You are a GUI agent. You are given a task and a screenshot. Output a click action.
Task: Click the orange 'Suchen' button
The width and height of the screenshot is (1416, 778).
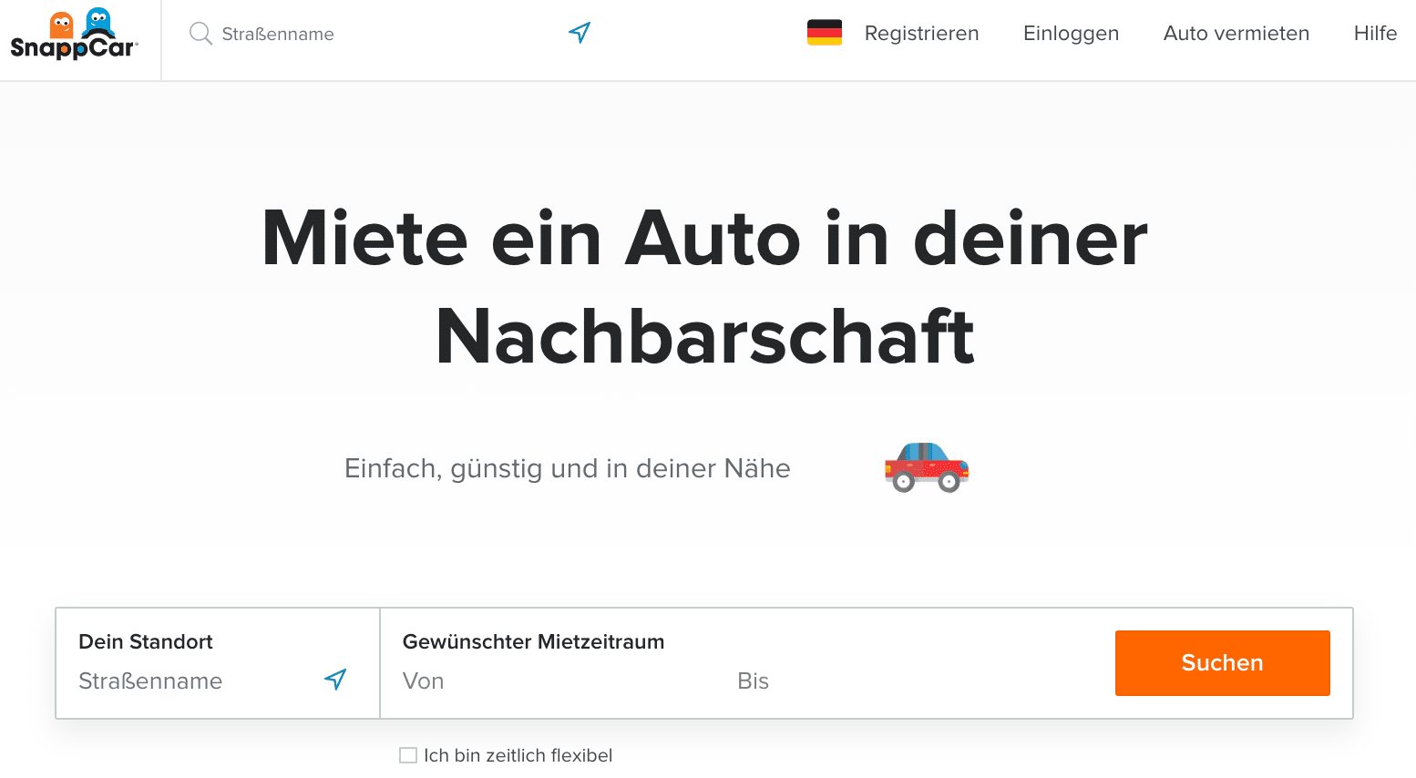point(1222,662)
